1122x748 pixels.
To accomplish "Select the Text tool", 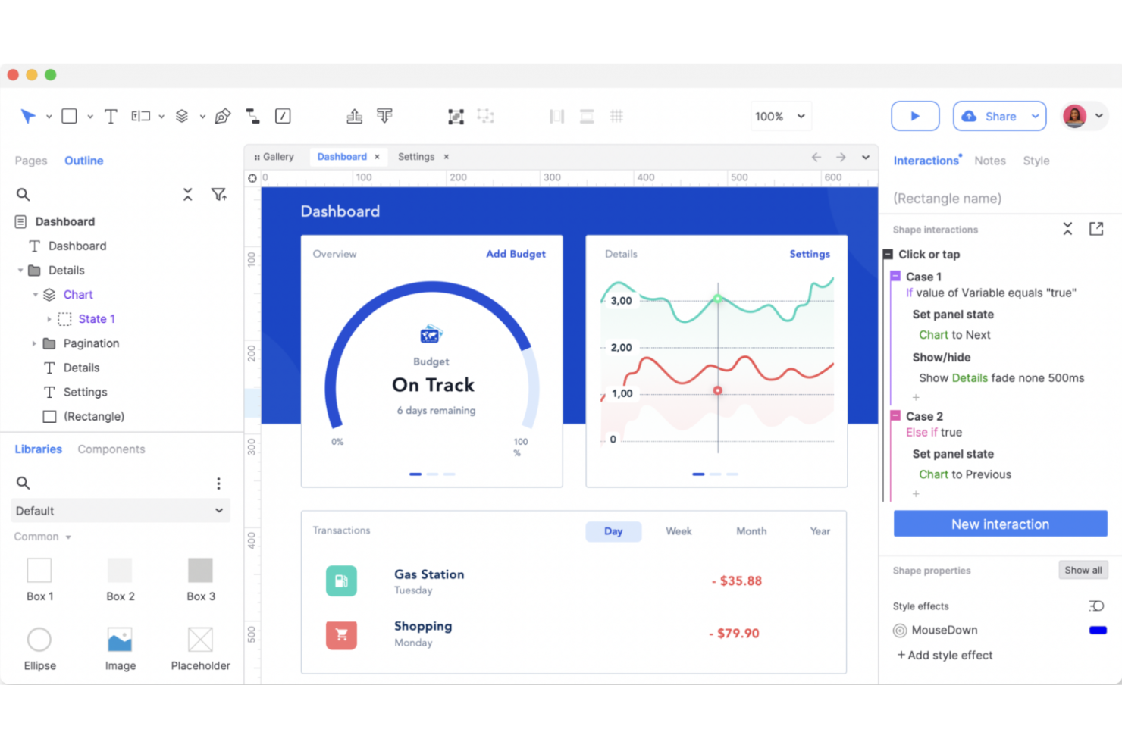I will 111,116.
